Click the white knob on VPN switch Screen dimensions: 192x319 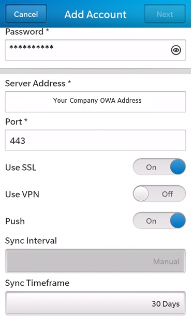(141, 193)
